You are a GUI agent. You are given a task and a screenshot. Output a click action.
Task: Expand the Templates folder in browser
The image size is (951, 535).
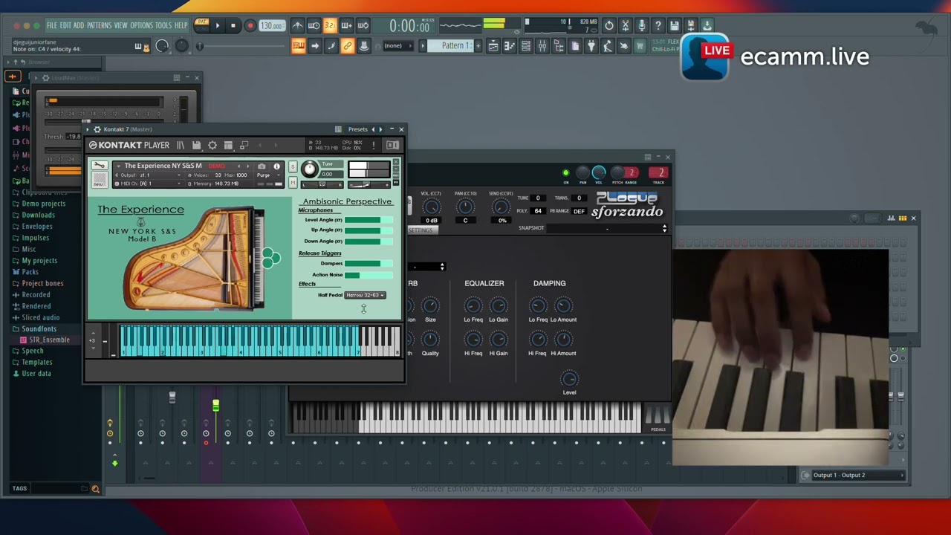pyautogui.click(x=36, y=362)
